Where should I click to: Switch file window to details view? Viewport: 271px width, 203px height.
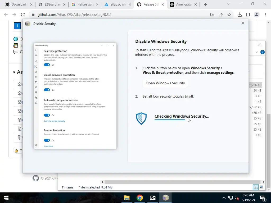point(256,187)
